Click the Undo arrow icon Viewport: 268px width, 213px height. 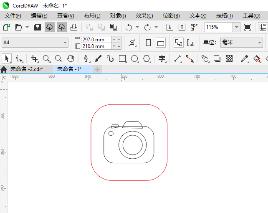pos(129,27)
